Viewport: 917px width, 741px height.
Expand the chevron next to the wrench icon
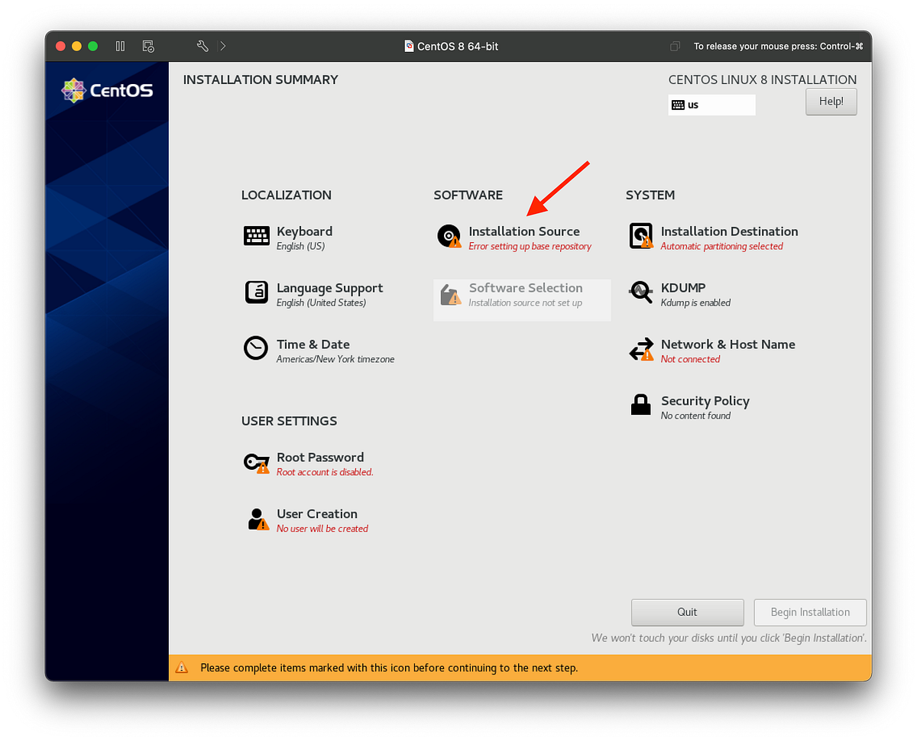tap(222, 46)
